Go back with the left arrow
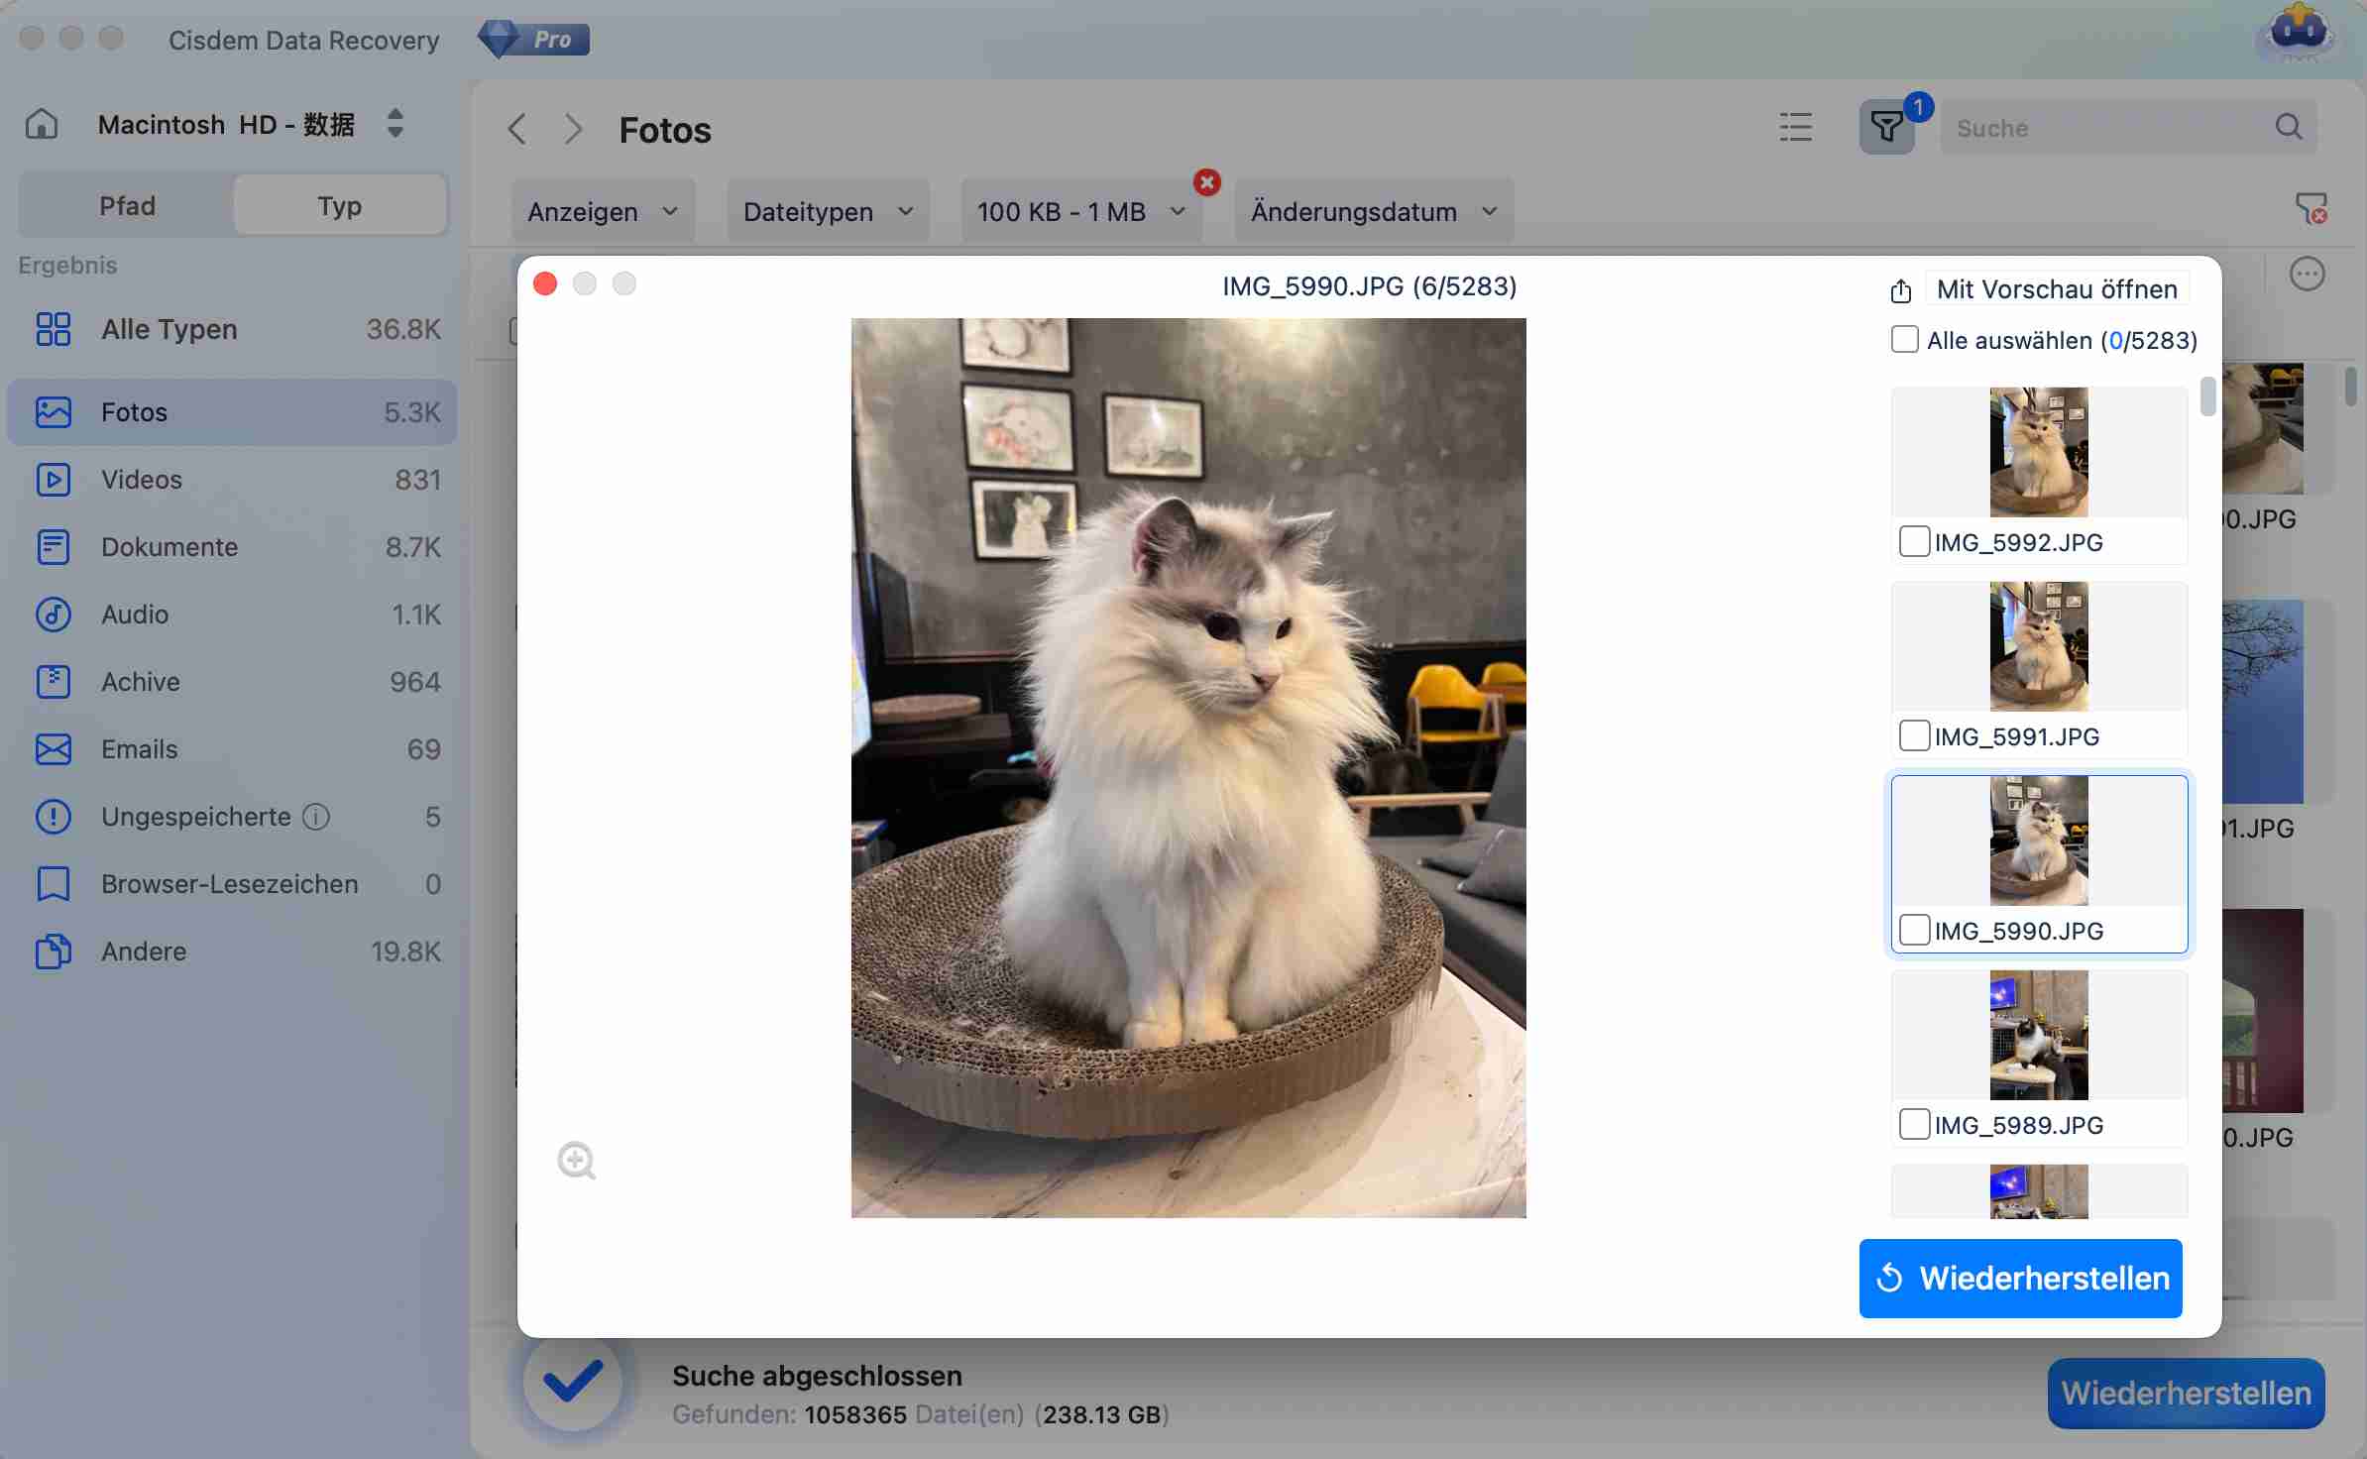2367x1459 pixels. (516, 129)
